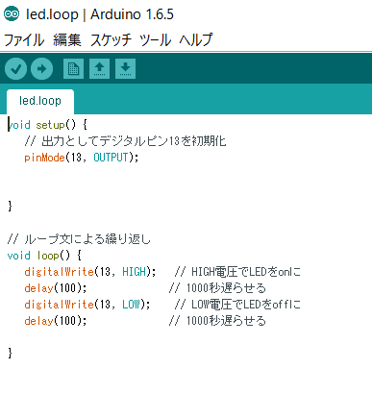Open the ツール menu
The image size is (372, 393).
[x=156, y=40]
